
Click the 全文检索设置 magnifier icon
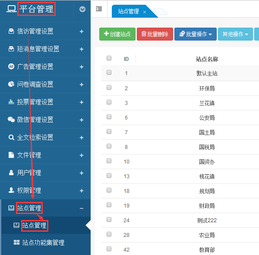click(11, 137)
